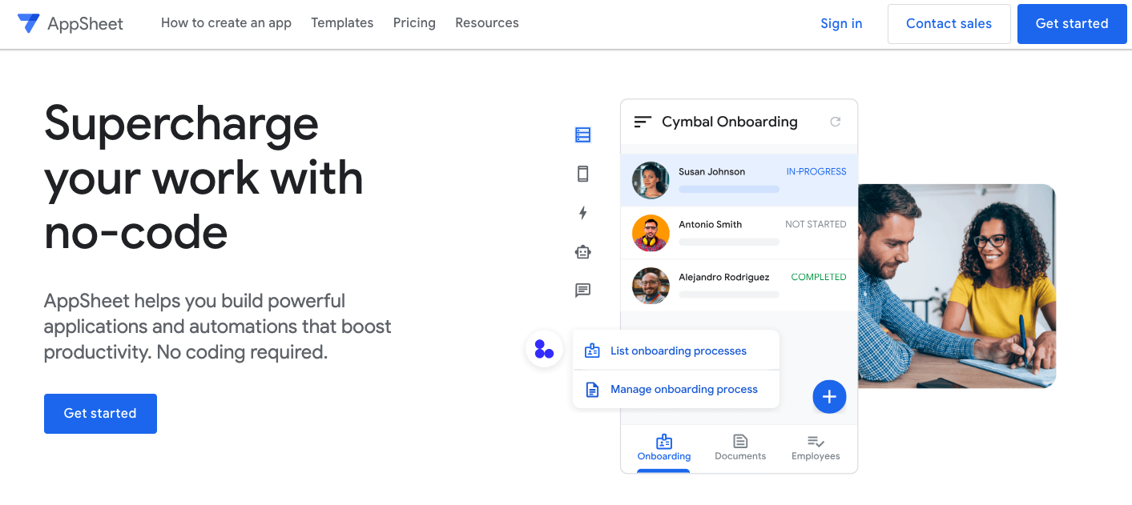
Task: Click Susan Johnson's avatar
Action: pos(651,180)
